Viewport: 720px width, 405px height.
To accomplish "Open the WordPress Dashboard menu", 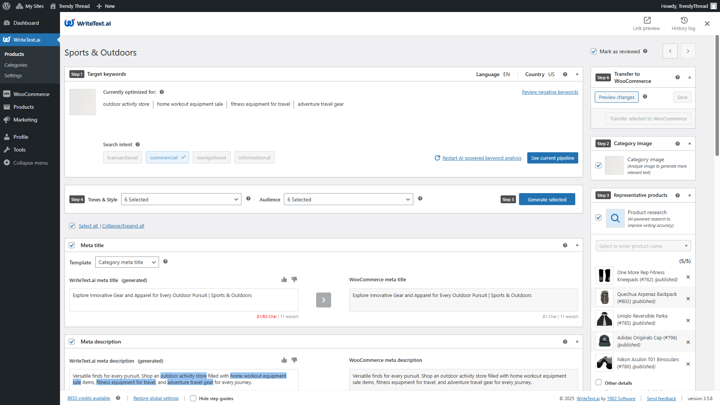I will coord(25,23).
